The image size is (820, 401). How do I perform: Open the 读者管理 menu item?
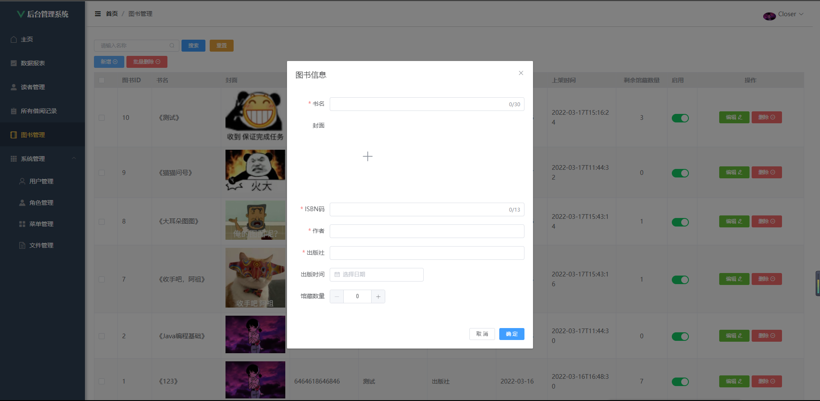[43, 87]
